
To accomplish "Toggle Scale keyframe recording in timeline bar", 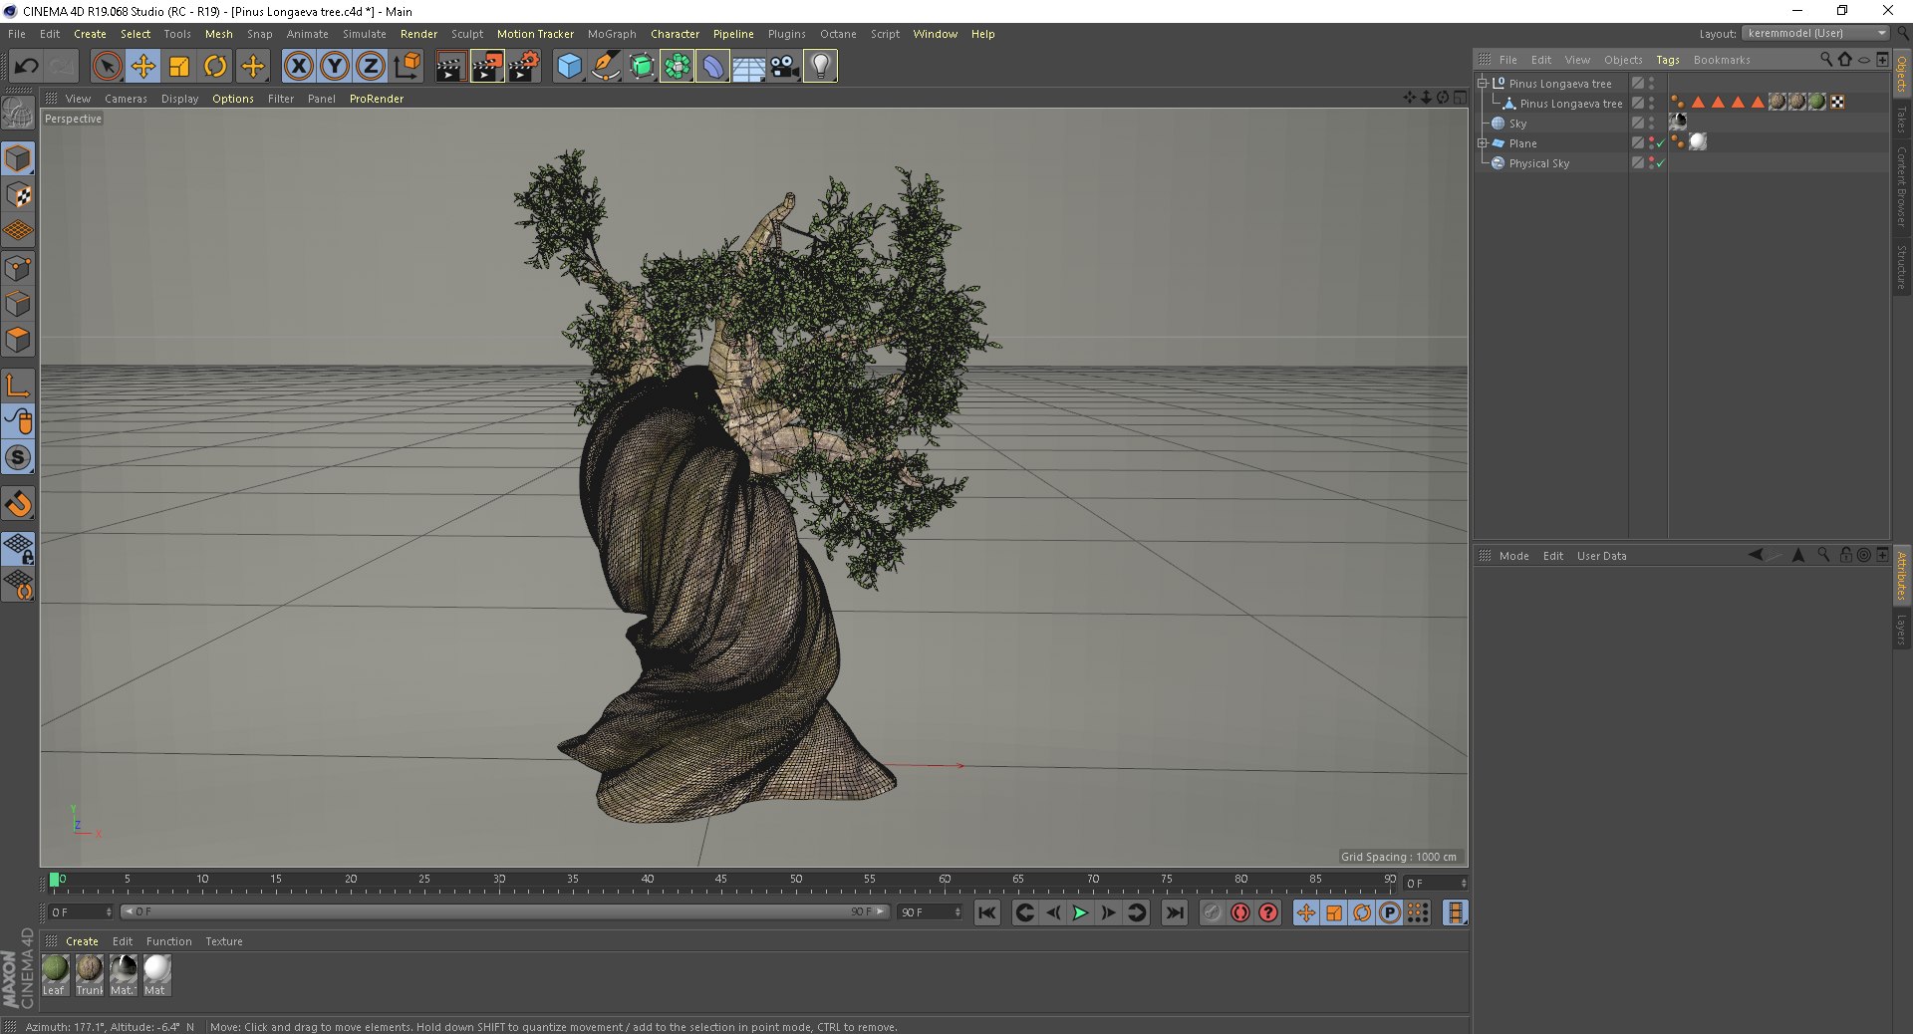I will point(1333,912).
